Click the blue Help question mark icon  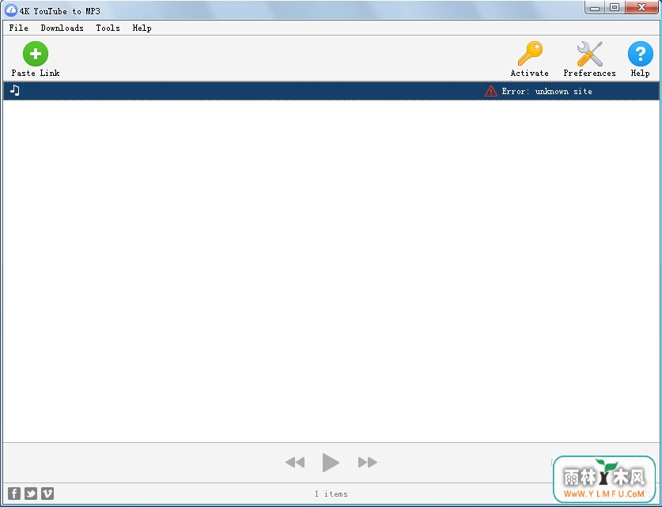tap(640, 54)
